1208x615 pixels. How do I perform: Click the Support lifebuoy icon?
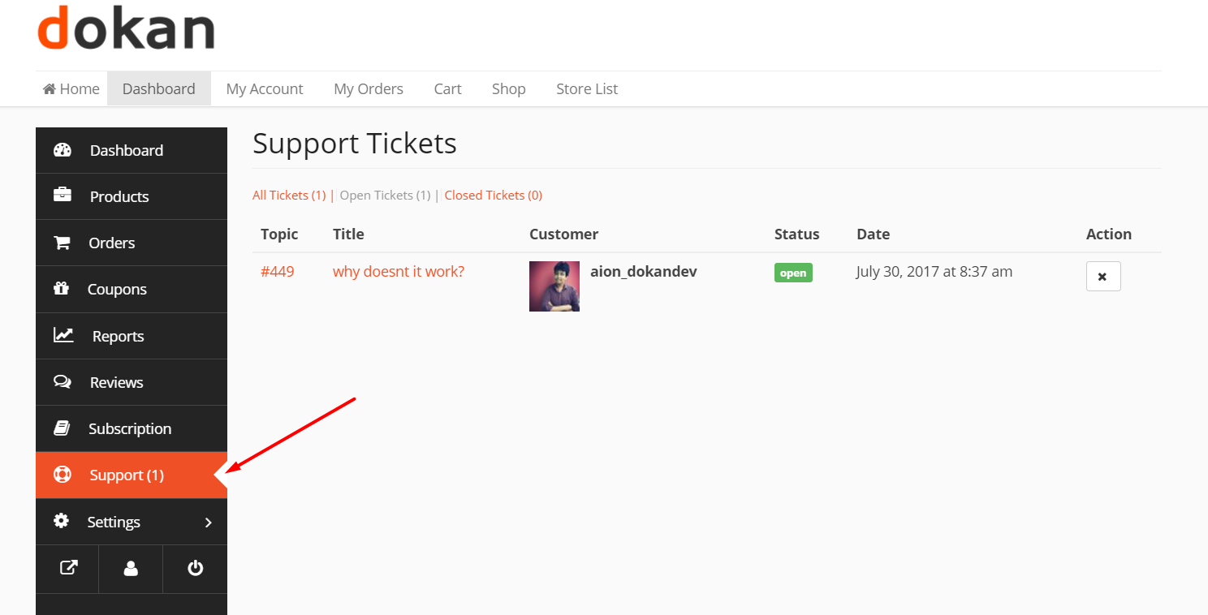(x=63, y=475)
